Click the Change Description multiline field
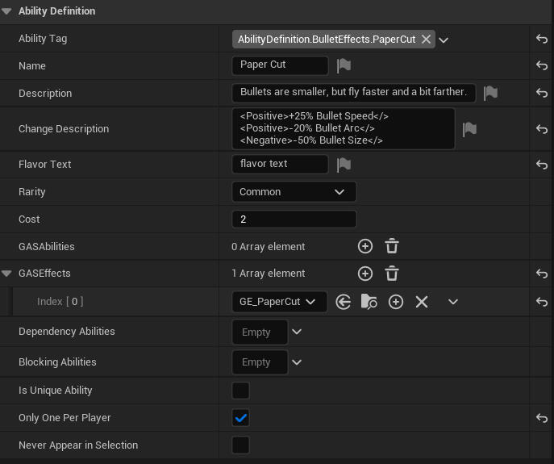Screen dimensions: 554x464 tap(344, 129)
